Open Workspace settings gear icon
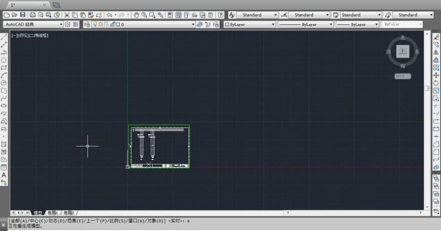 [x=68, y=24]
